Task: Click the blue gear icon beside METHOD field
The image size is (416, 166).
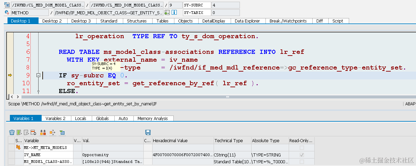Action: pos(7,13)
